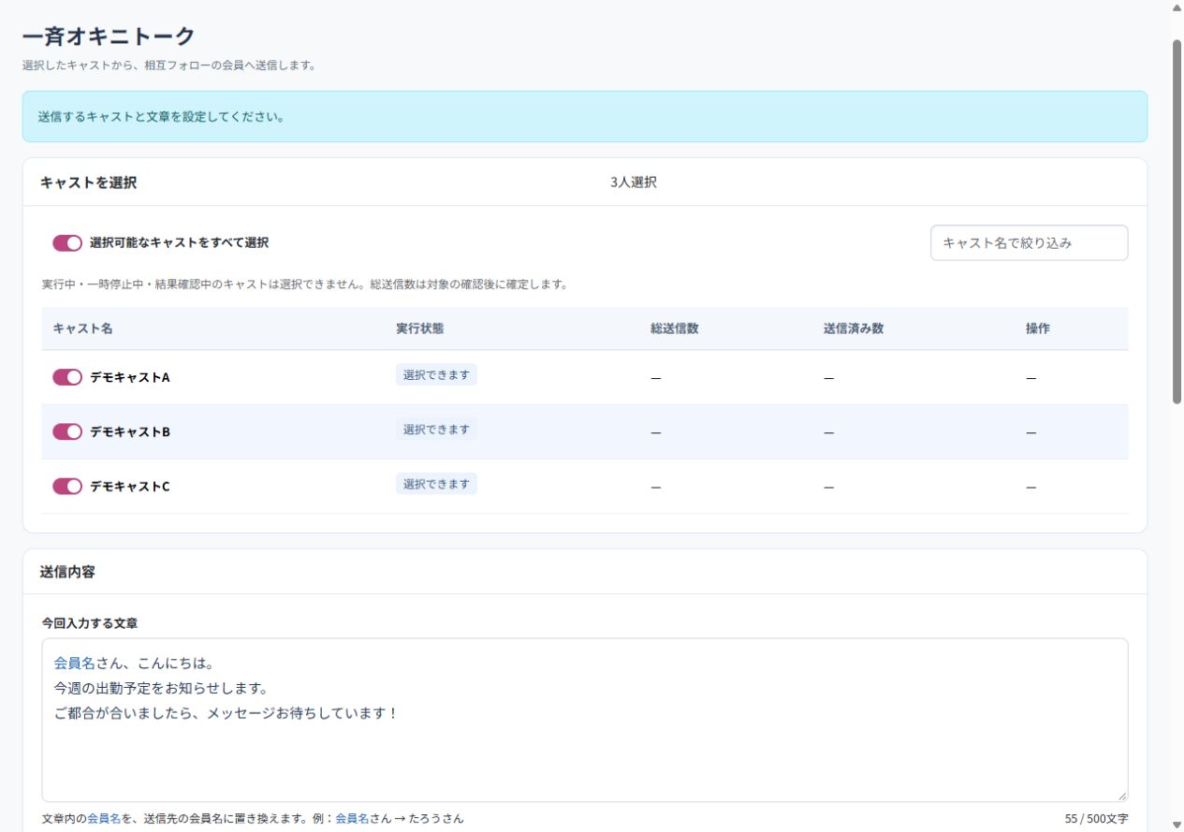Click the 総送信数 dash for デモキャストA

click(x=656, y=378)
